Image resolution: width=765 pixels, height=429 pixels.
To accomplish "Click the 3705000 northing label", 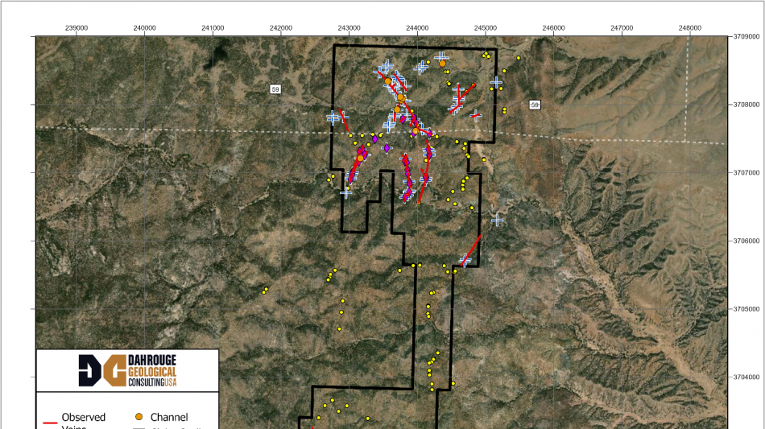I will [746, 309].
